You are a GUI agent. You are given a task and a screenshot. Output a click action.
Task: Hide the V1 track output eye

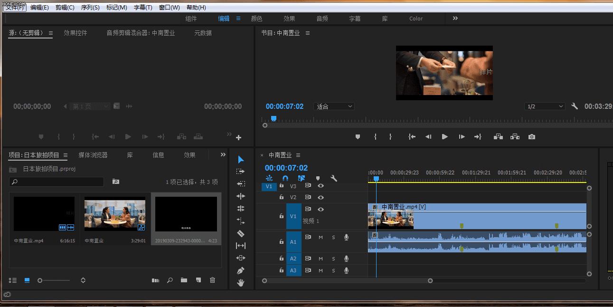pos(321,210)
